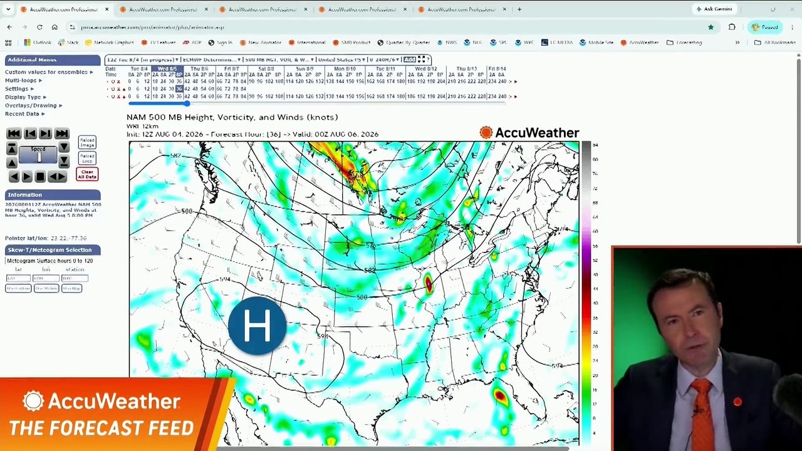Open the tab search dropdown arrow
Screen dimensions: 802x451
[x=8, y=9]
